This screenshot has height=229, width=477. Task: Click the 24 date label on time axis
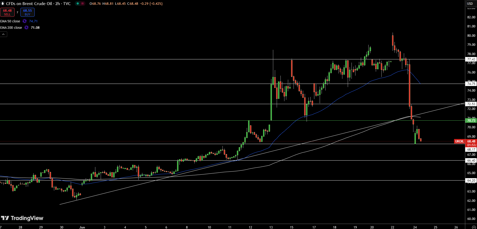click(415, 227)
